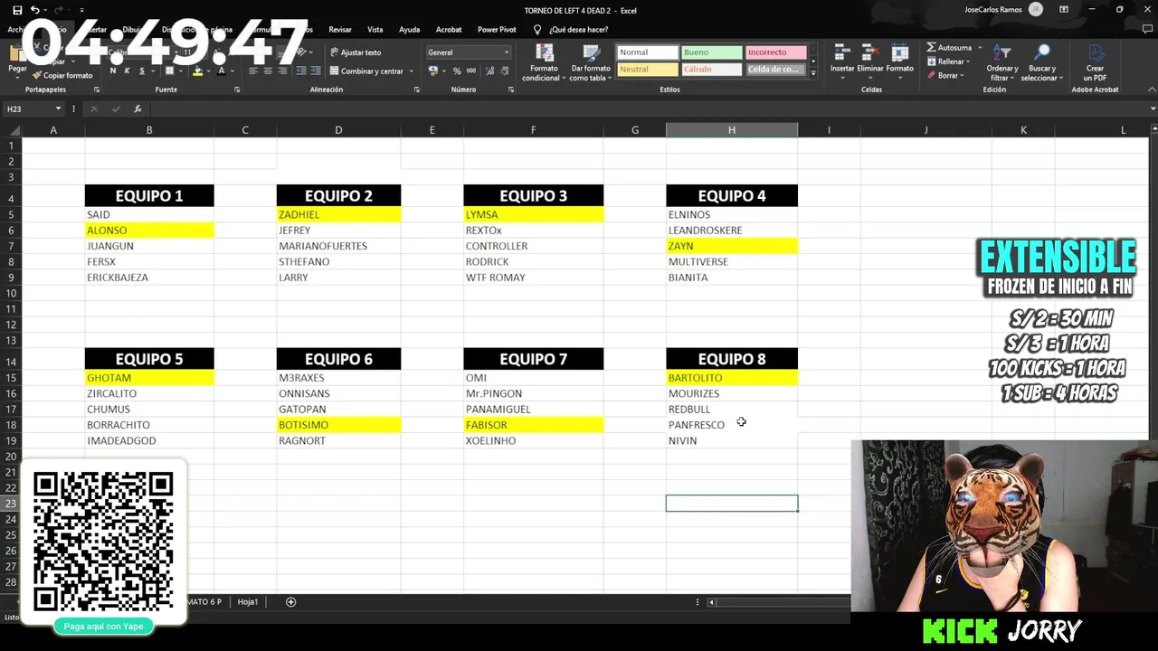
Task: Open the Revisar ribbon tab
Action: click(340, 30)
